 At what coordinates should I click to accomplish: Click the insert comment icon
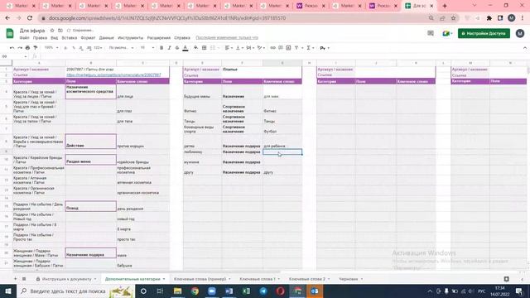281,48
